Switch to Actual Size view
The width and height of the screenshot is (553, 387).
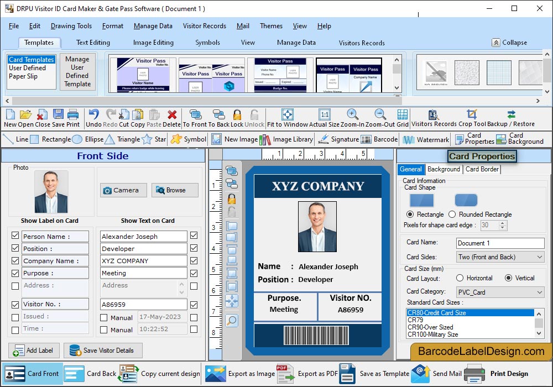pos(325,114)
